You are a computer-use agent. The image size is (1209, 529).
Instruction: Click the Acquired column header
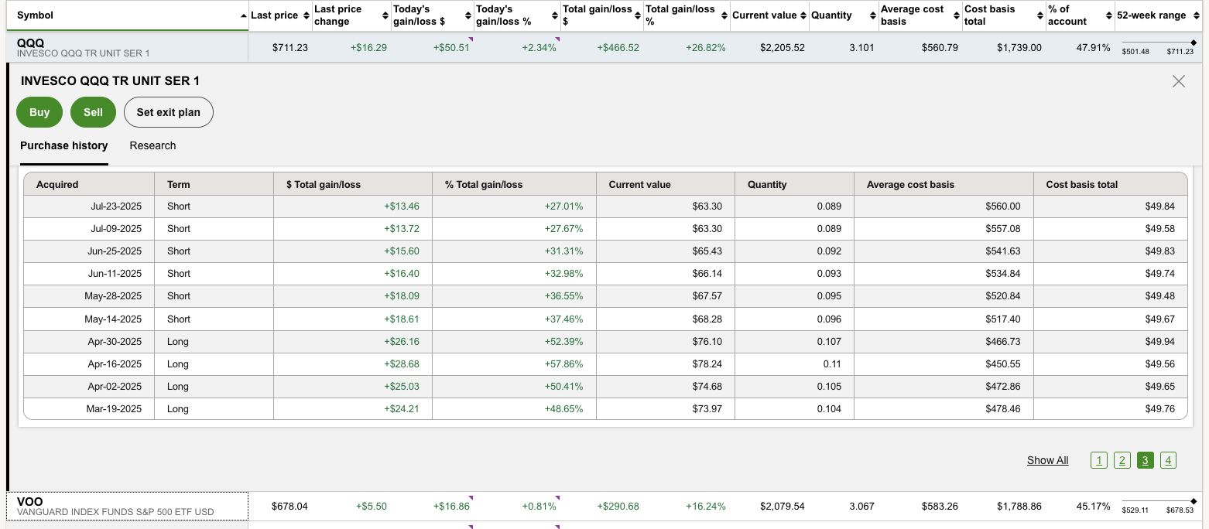point(90,185)
